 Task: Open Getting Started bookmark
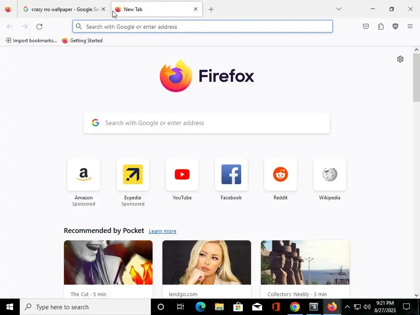(82, 41)
